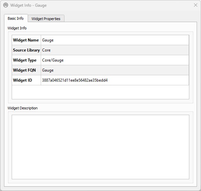Click the empty table area below Widget ID

click(100, 92)
